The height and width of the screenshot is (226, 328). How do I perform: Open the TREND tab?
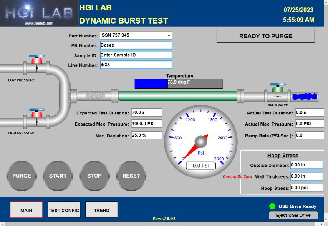tap(102, 210)
